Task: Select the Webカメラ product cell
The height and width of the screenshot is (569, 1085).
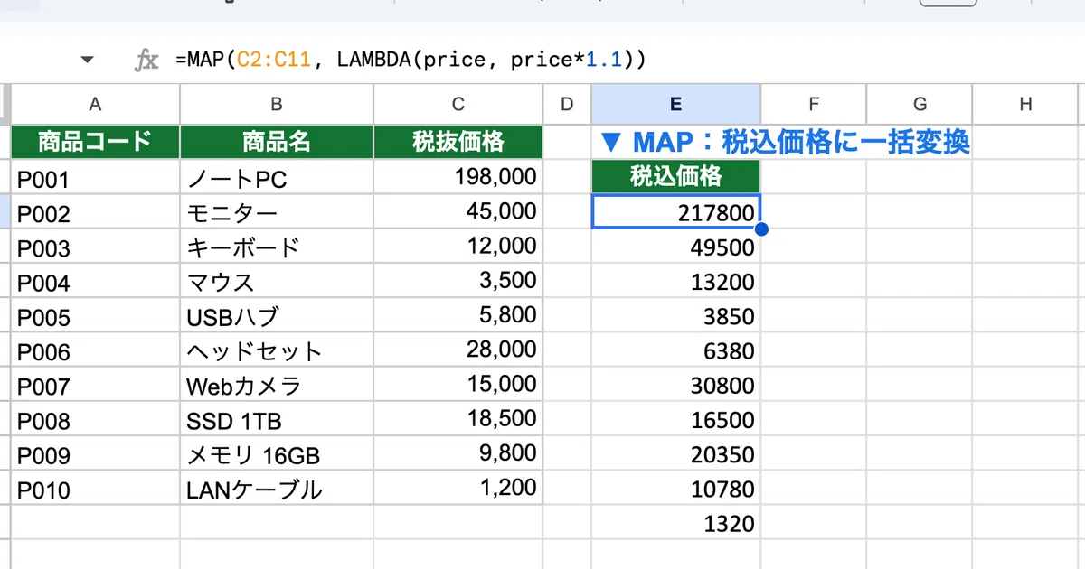Action: pos(277,385)
